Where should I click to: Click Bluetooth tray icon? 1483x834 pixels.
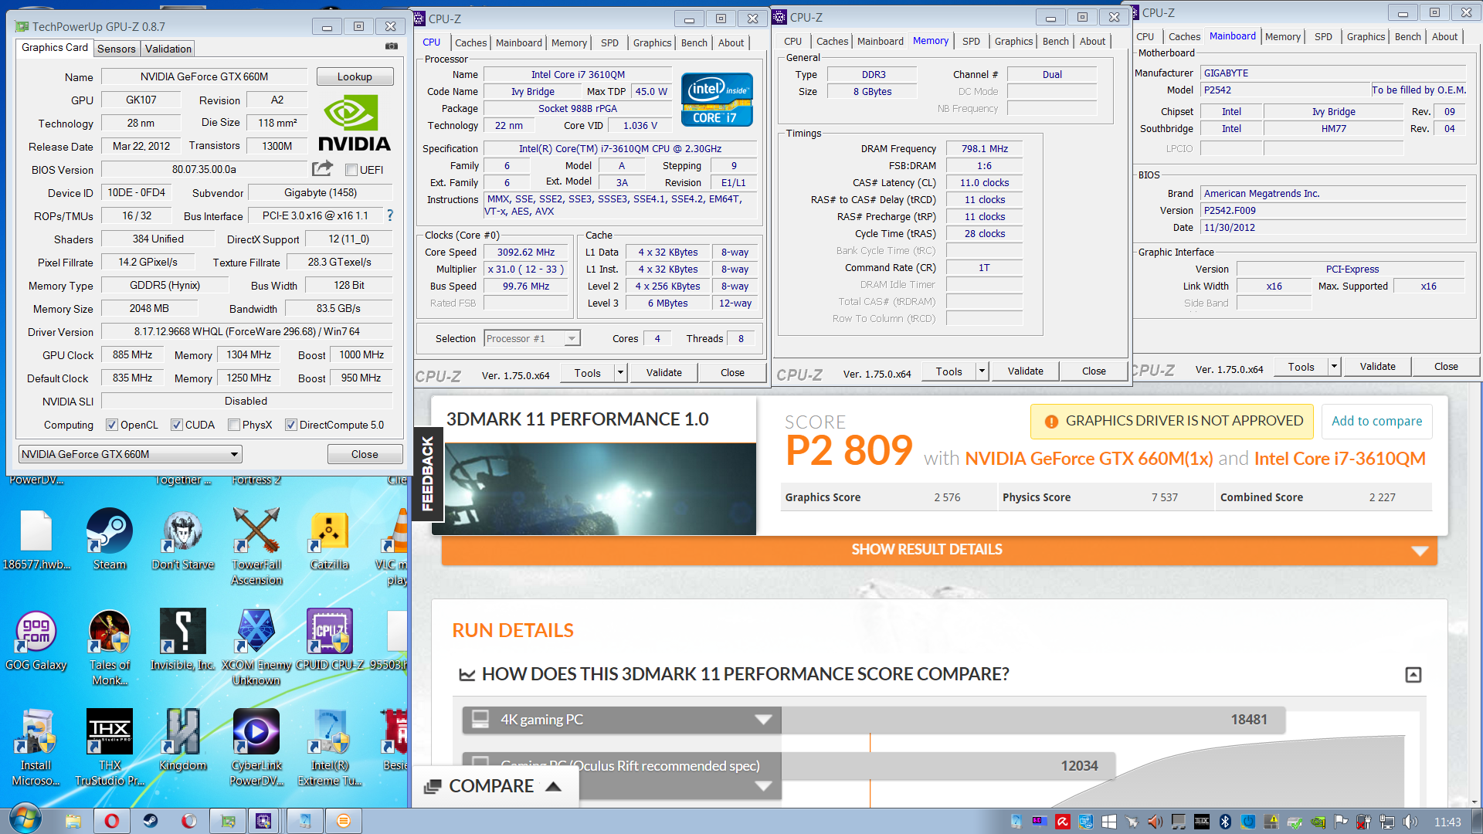point(1225,822)
